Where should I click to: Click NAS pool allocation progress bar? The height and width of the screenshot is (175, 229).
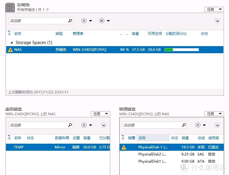tap(181, 50)
